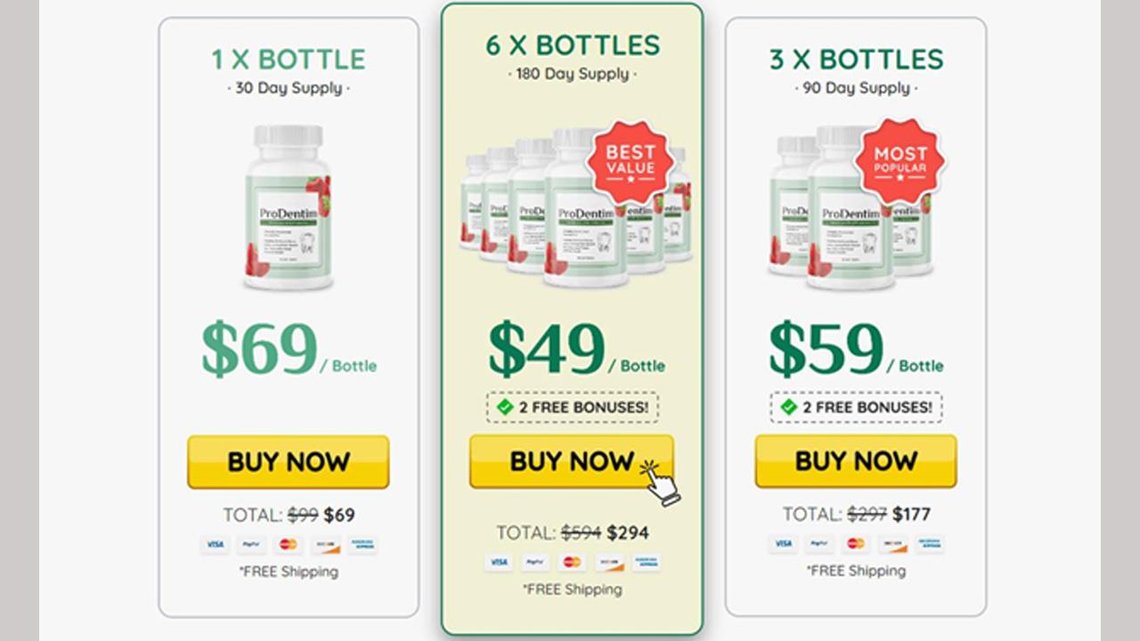Select the 6 X BOTTLES heading
Viewport: 1140px width, 641px height.
point(573,45)
